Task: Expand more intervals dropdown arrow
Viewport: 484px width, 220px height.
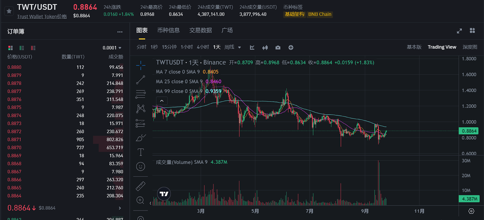Action: coord(240,47)
